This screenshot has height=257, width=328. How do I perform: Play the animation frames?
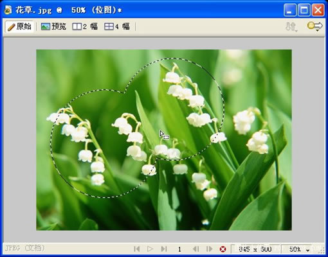[150, 249]
